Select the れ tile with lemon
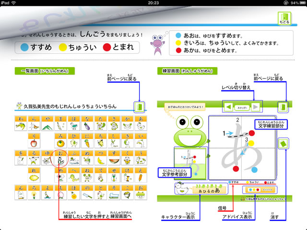 tap(34, 175)
